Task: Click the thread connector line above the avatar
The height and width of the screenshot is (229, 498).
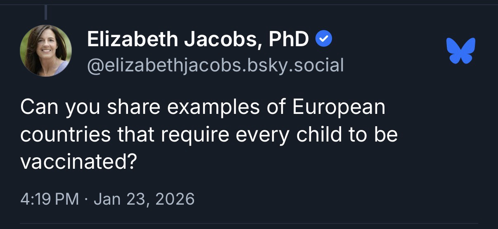Action: (46, 12)
